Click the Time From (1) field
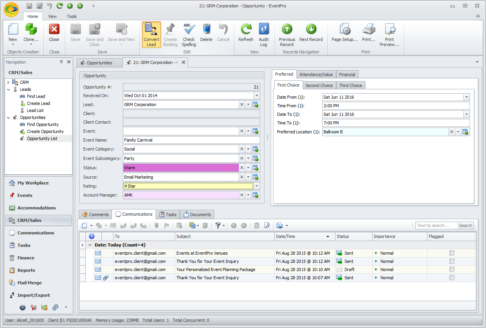The width and height of the screenshot is (486, 328). [396, 106]
